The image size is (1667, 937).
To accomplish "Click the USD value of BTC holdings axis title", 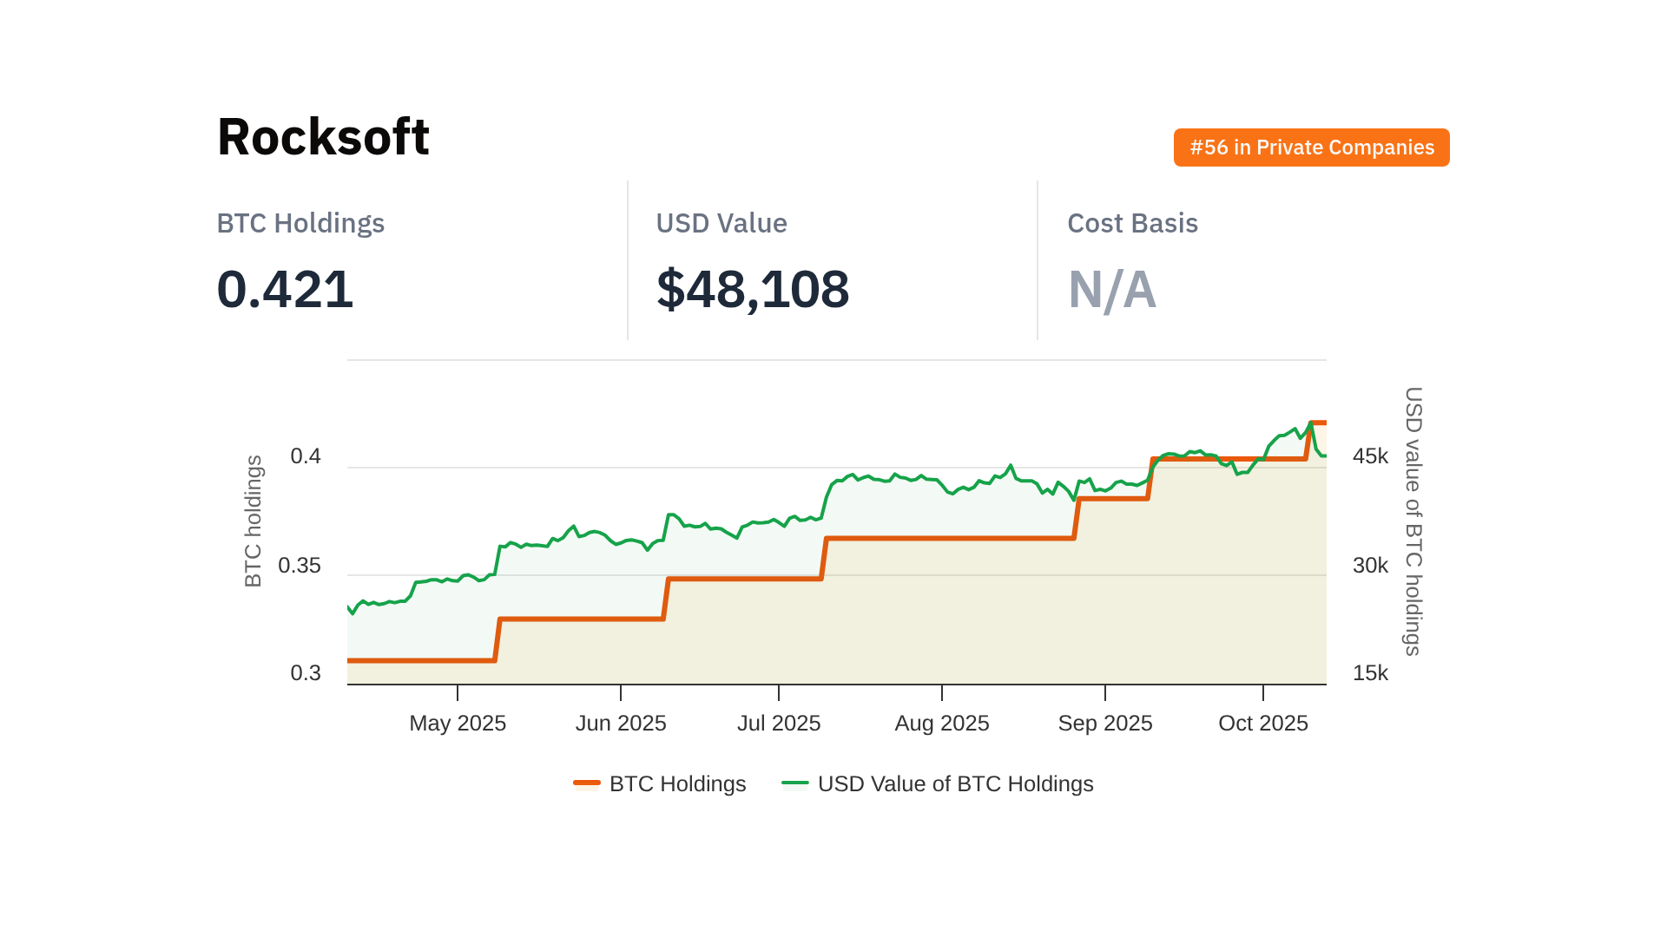I will [1413, 521].
